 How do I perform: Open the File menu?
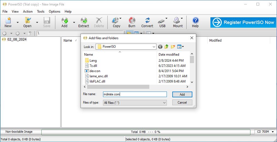tap(5, 12)
